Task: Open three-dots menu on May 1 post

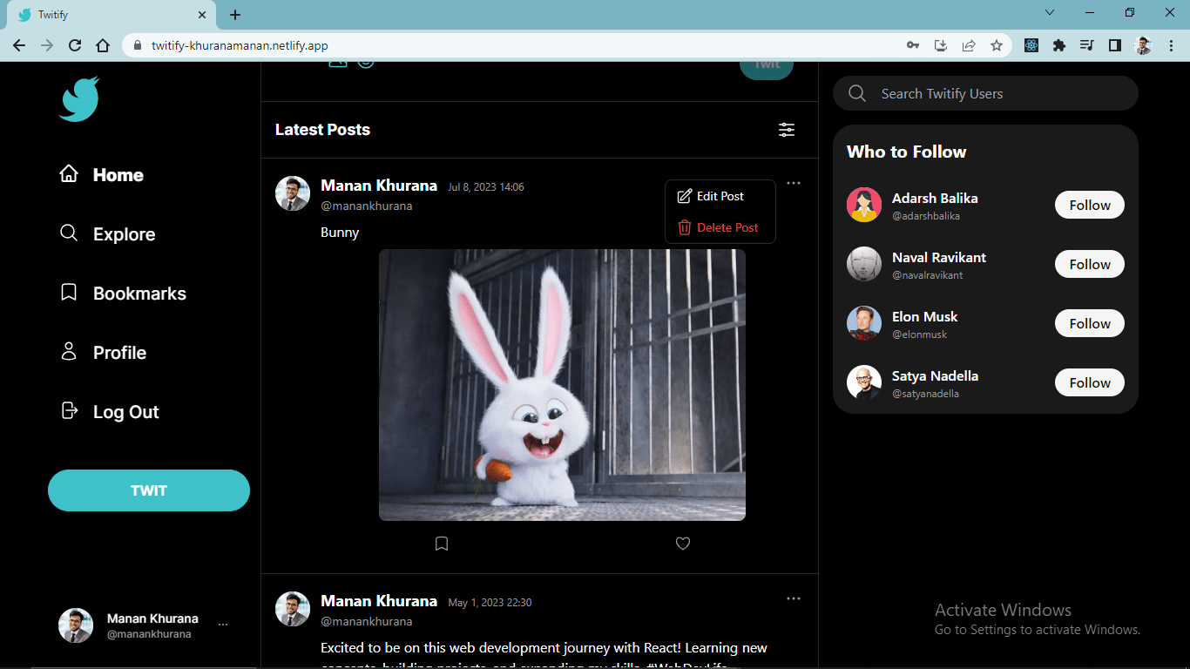Action: tap(794, 598)
